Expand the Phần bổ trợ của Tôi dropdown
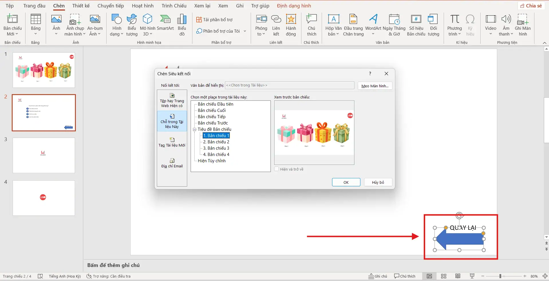Screen dimensions: 549x281 [245, 31]
